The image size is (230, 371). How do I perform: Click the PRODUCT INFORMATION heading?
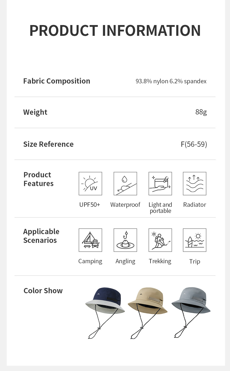pyautogui.click(x=115, y=30)
